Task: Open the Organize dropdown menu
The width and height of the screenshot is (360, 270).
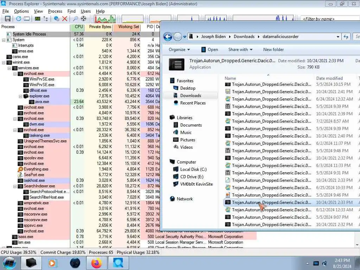Action: [x=179, y=50]
